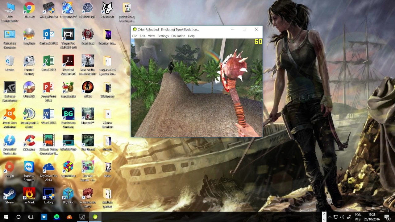Select the Handbrake desktop shortcut
Viewport: 395px width, 222px height.
click(68, 90)
